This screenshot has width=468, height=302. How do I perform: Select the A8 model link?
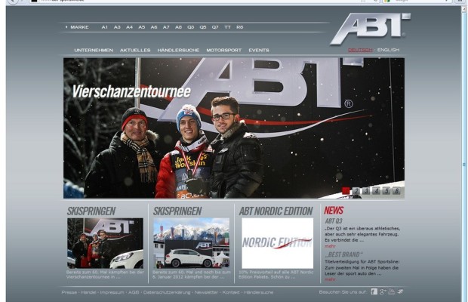coord(178,27)
